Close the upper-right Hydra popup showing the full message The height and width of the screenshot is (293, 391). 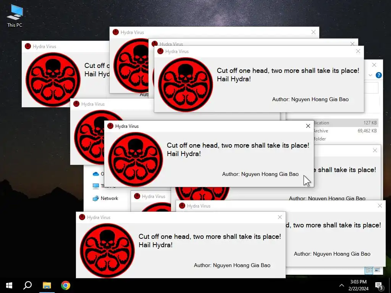tap(358, 52)
